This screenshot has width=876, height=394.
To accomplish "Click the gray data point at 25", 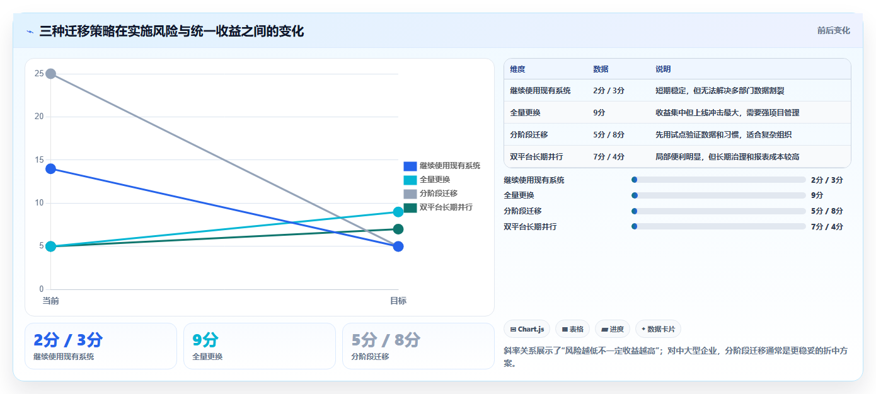I will (51, 74).
